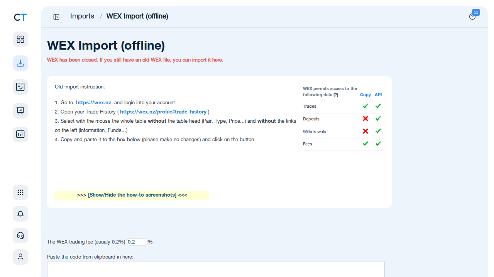The image size is (494, 277).
Task: Click the Deposits row label
Action: 311,119
